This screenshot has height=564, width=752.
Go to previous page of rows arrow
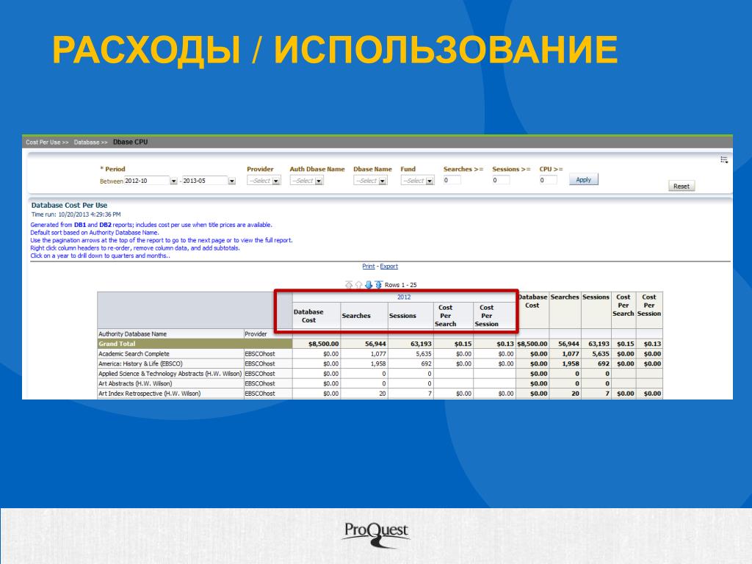[x=358, y=285]
